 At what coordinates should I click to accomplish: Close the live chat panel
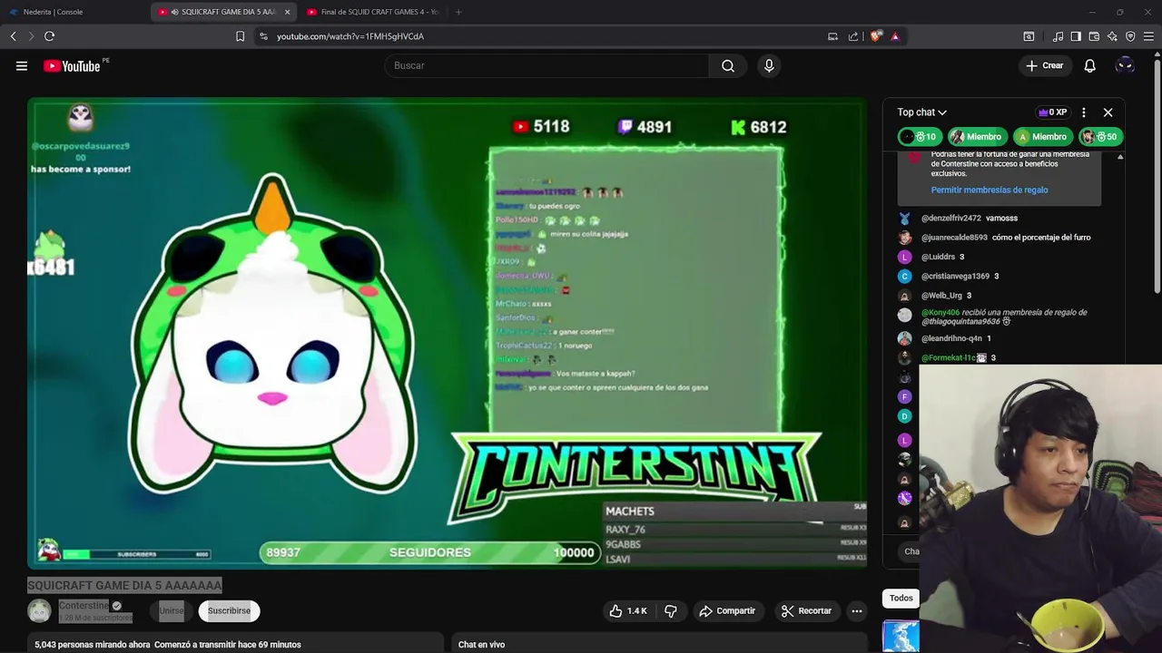pyautogui.click(x=1108, y=112)
